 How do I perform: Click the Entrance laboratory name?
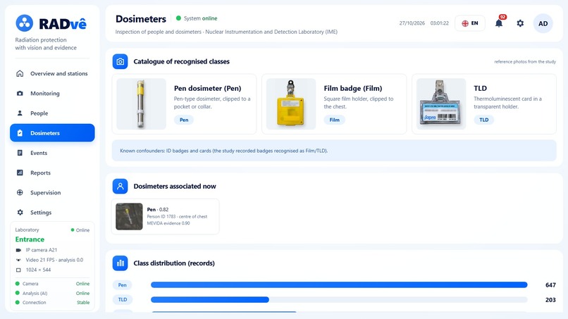(x=30, y=239)
